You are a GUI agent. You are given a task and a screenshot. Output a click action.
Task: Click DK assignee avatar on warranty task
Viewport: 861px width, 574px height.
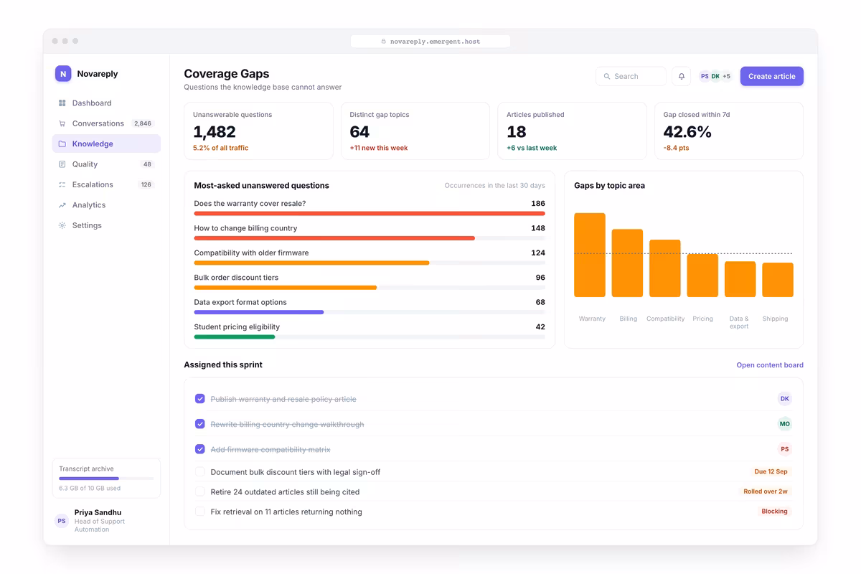click(784, 399)
